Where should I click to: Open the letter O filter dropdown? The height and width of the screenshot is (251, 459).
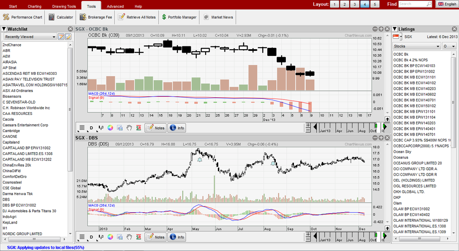(x=449, y=46)
